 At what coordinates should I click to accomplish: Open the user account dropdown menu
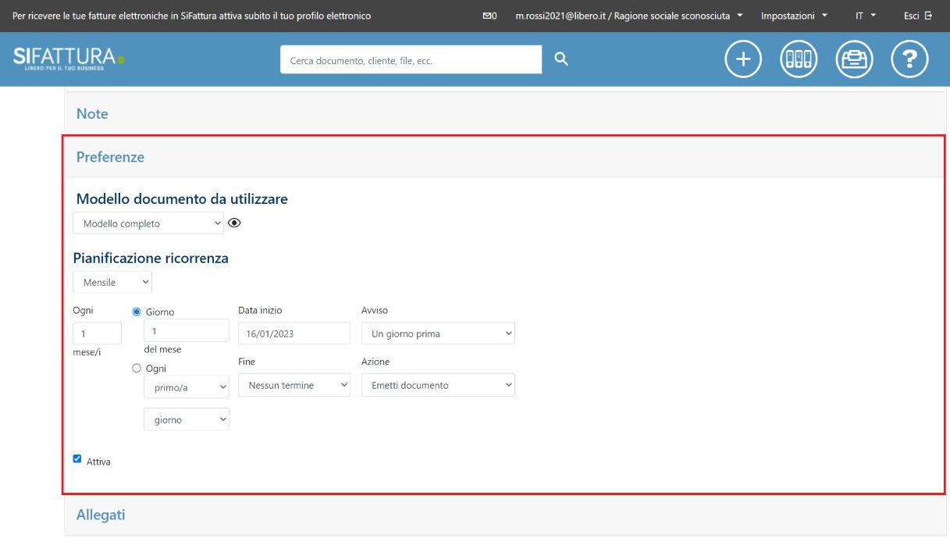point(628,16)
